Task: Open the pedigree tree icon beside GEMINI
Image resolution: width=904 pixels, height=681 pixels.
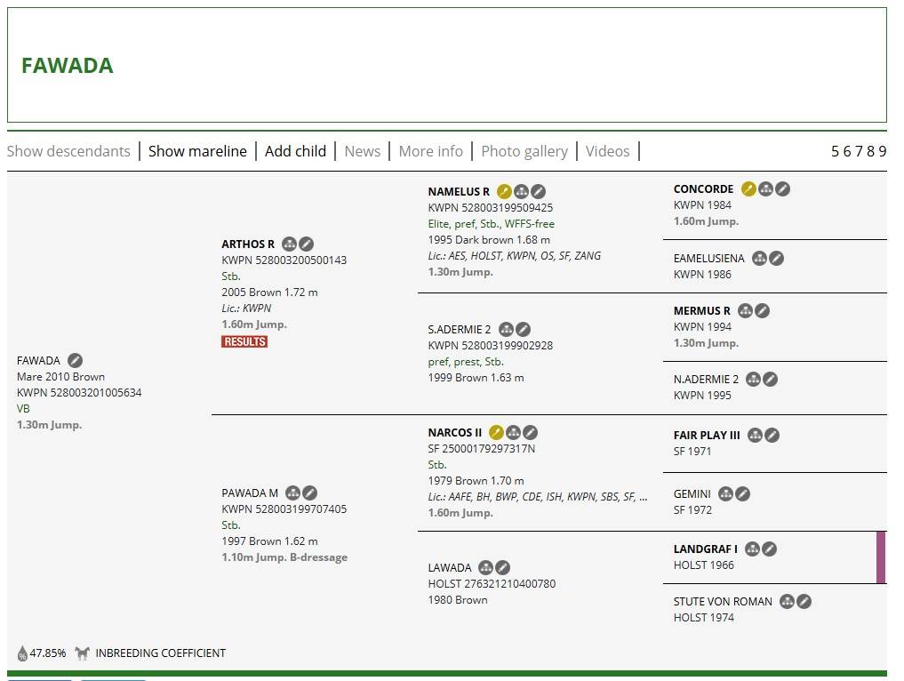Action: 726,494
